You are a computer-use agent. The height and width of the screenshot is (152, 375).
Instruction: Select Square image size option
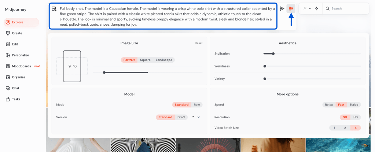coord(145,60)
